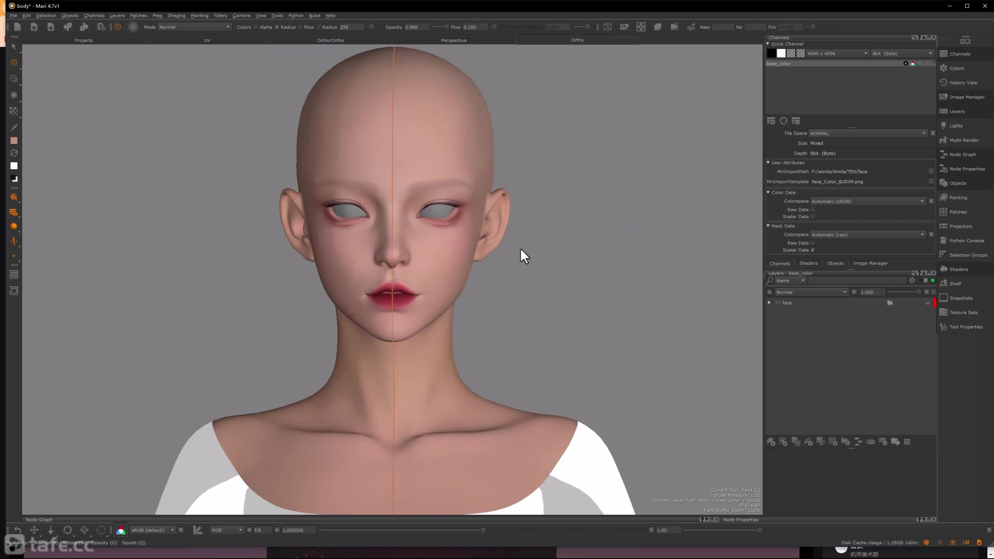Screen dimensions: 994x559
Task: Click the gain slider handle in bottom toolbar
Action: [483, 530]
